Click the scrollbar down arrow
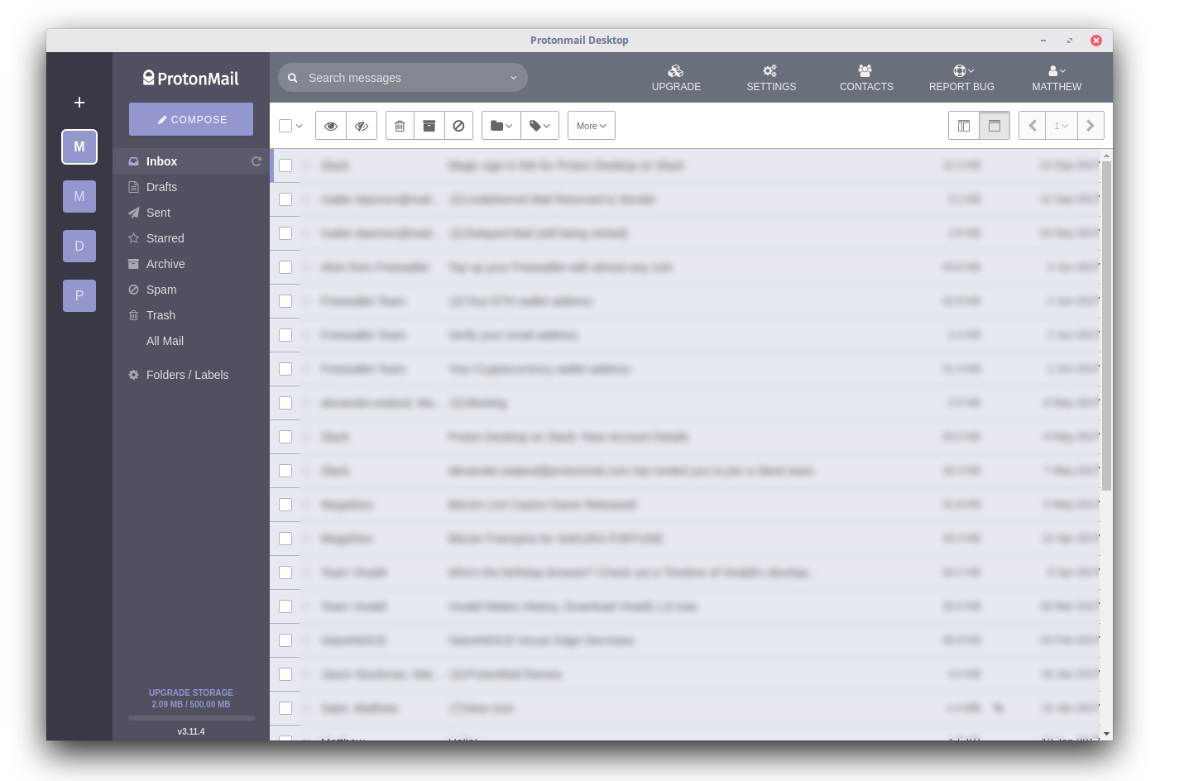1184x781 pixels. click(x=1106, y=734)
